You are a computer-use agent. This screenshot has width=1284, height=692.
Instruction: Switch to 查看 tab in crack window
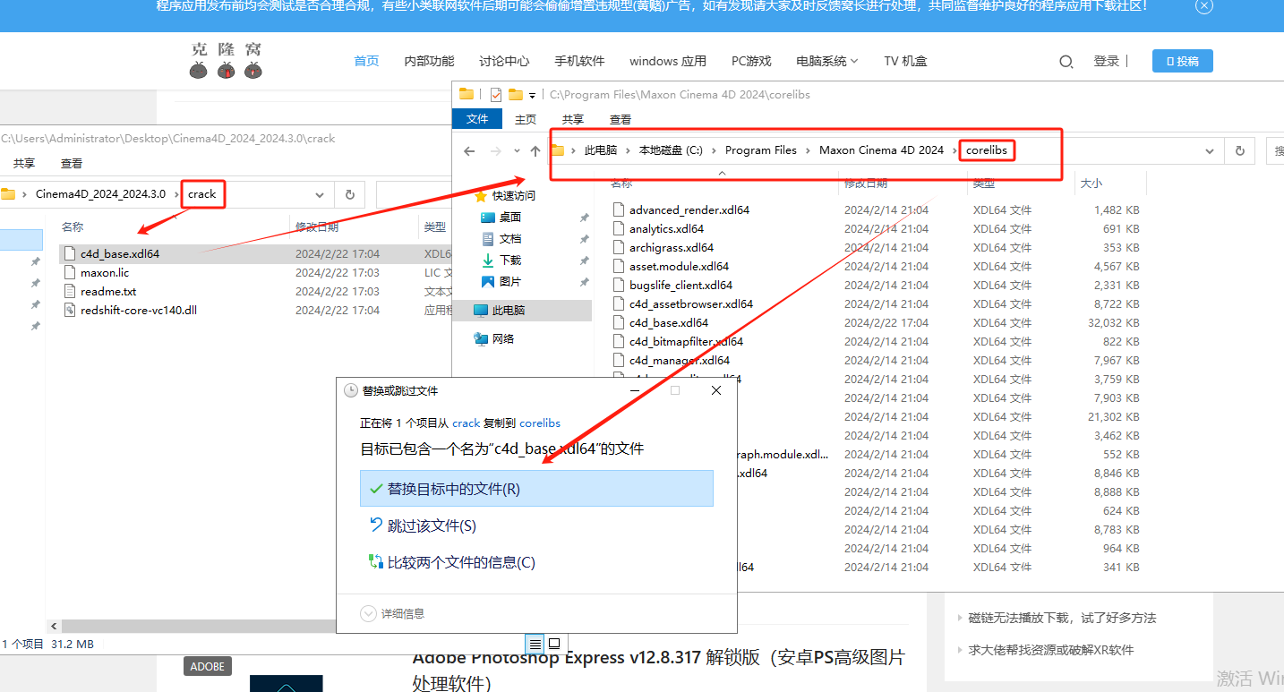(72, 164)
